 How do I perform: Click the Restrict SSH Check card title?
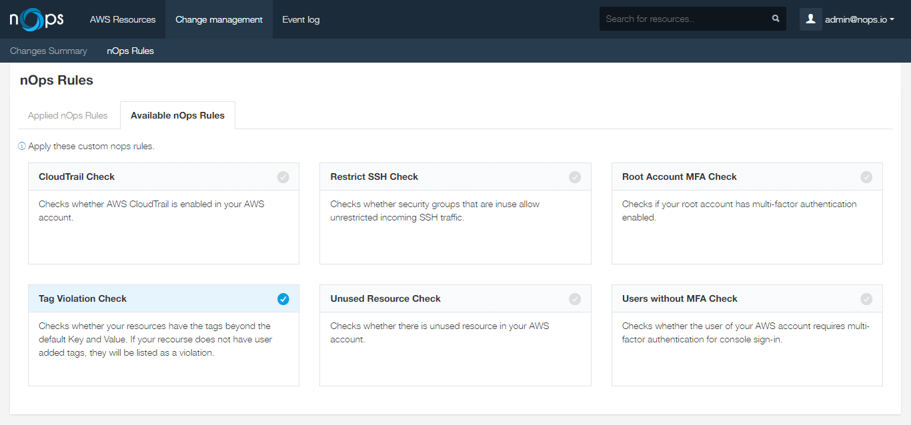click(374, 177)
